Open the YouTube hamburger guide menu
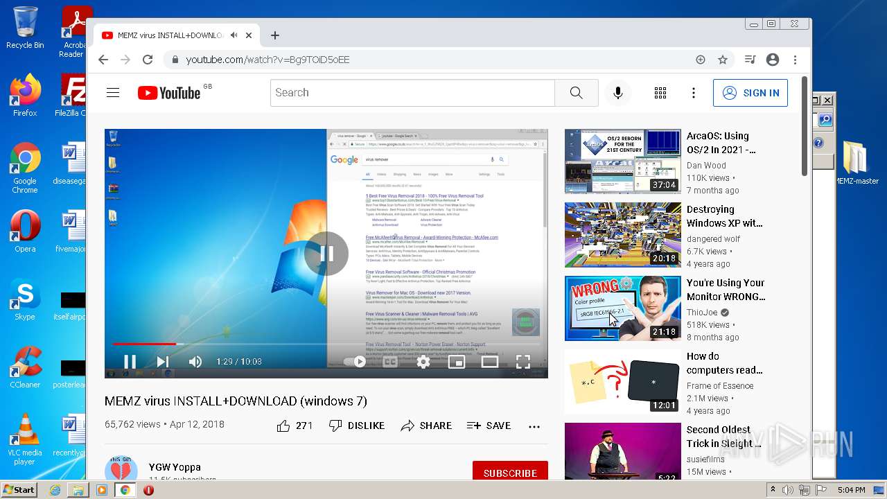 coord(113,93)
